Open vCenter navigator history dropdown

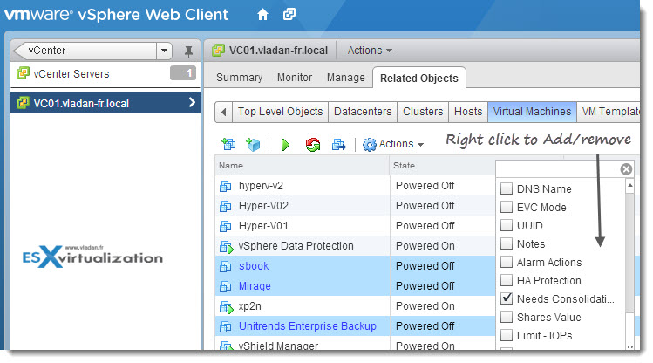pos(164,51)
